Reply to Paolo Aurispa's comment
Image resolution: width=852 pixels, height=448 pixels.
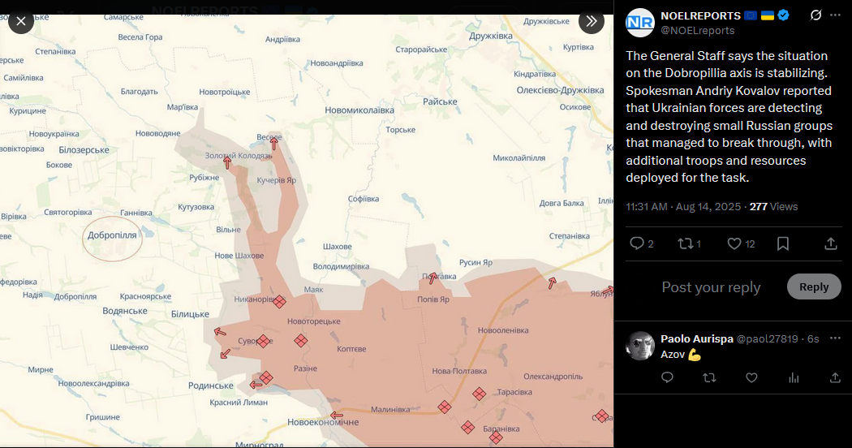(667, 377)
